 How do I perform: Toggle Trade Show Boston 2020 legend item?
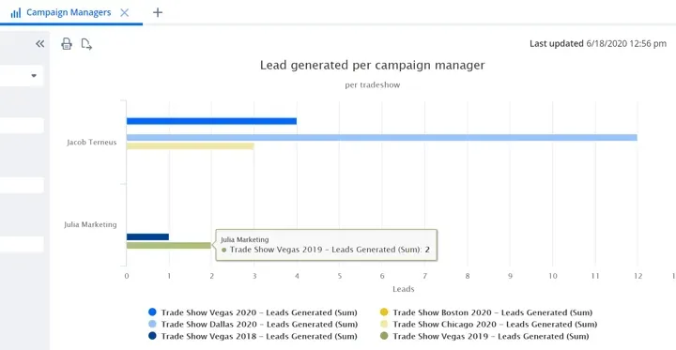486,312
